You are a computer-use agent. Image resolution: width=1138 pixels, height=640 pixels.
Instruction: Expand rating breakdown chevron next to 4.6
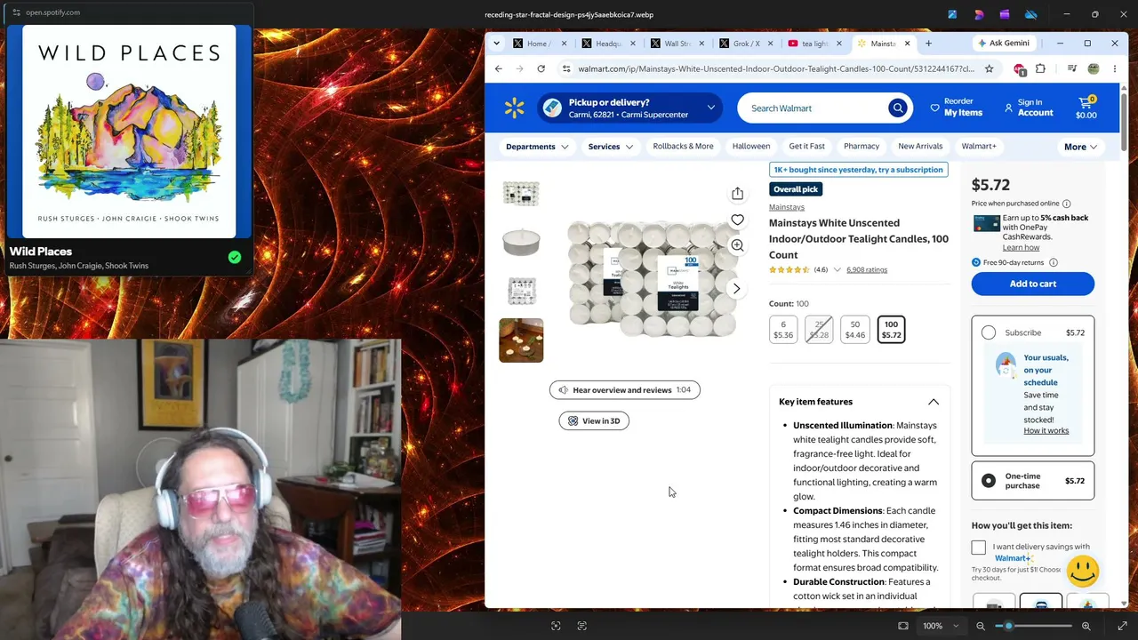point(837,269)
